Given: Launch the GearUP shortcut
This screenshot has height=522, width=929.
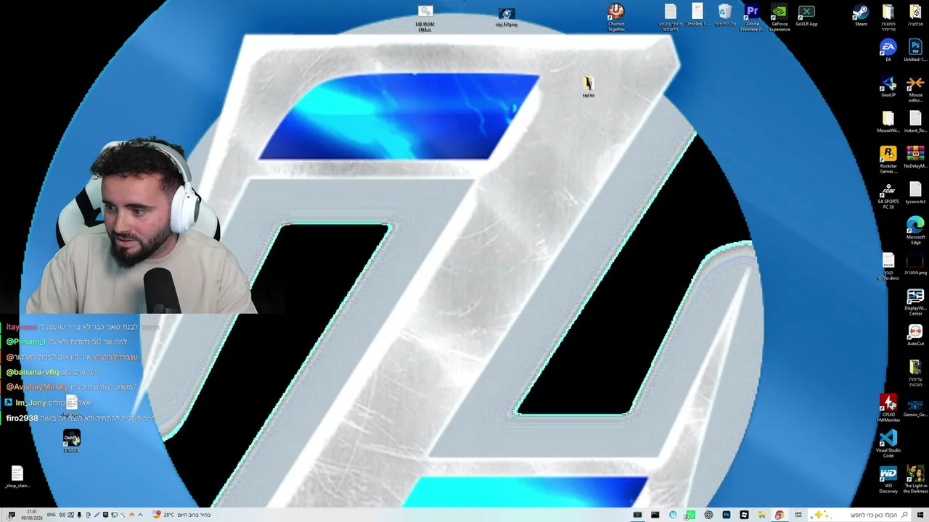Looking at the screenshot, I should click(888, 86).
